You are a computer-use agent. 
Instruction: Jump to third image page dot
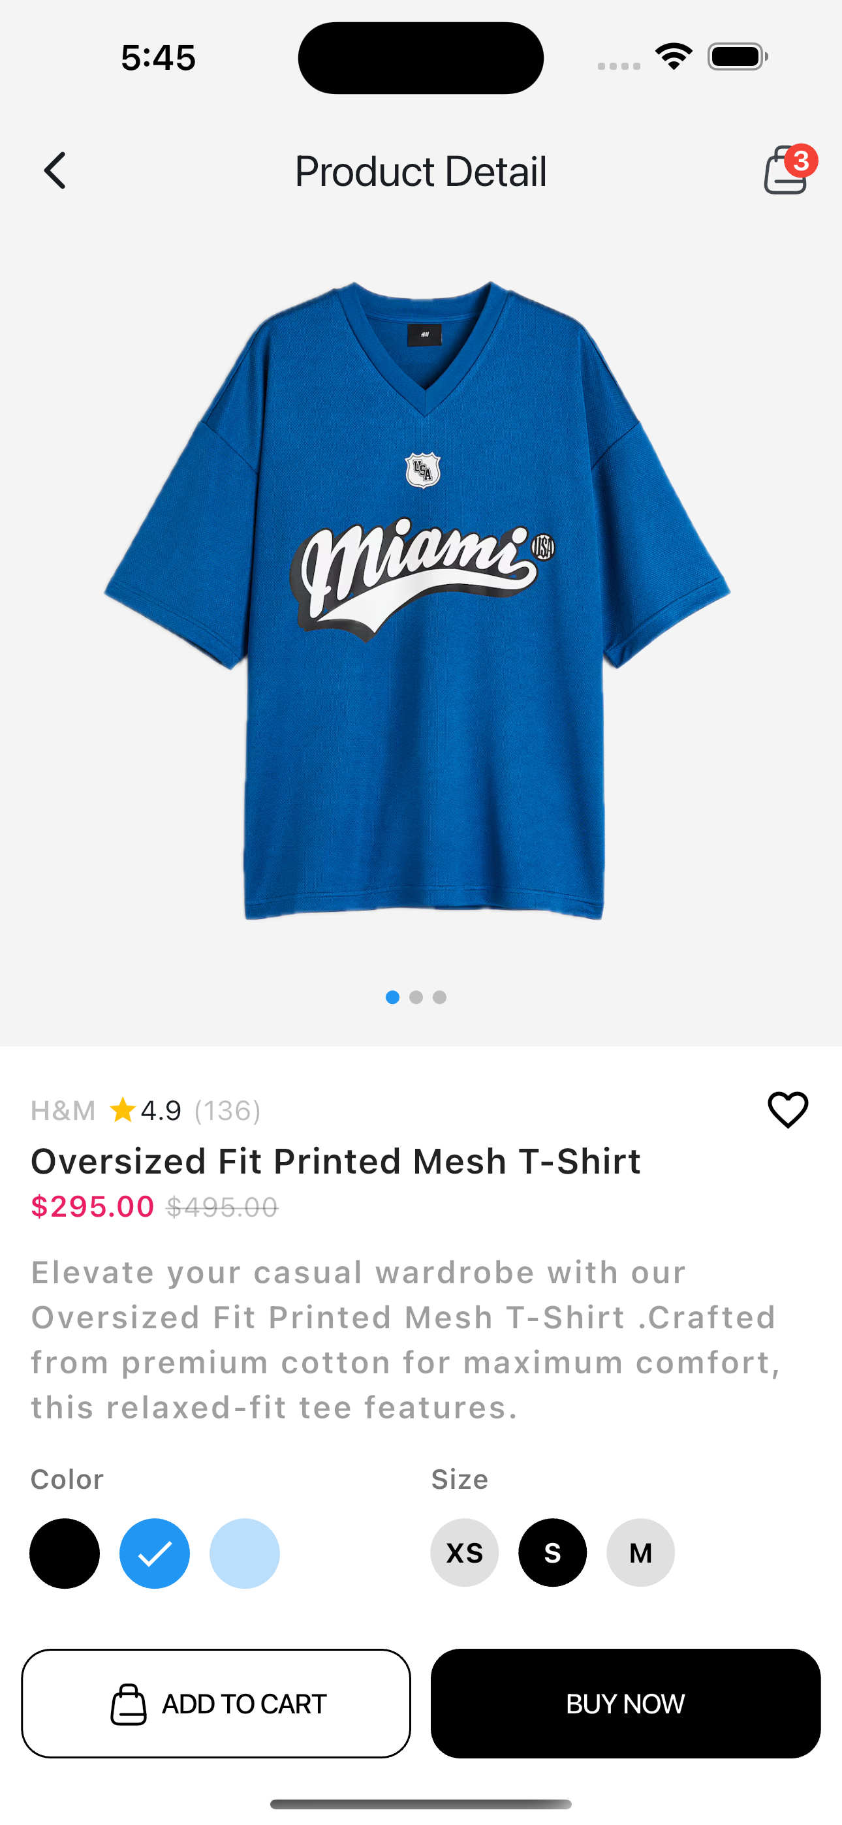click(439, 997)
